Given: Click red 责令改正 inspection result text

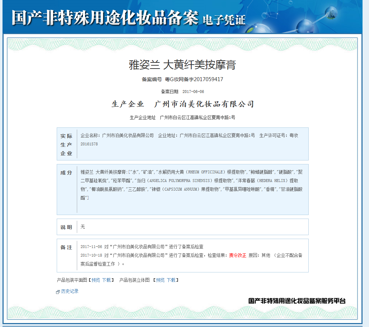Looking at the screenshot, I should pyautogui.click(x=238, y=255).
